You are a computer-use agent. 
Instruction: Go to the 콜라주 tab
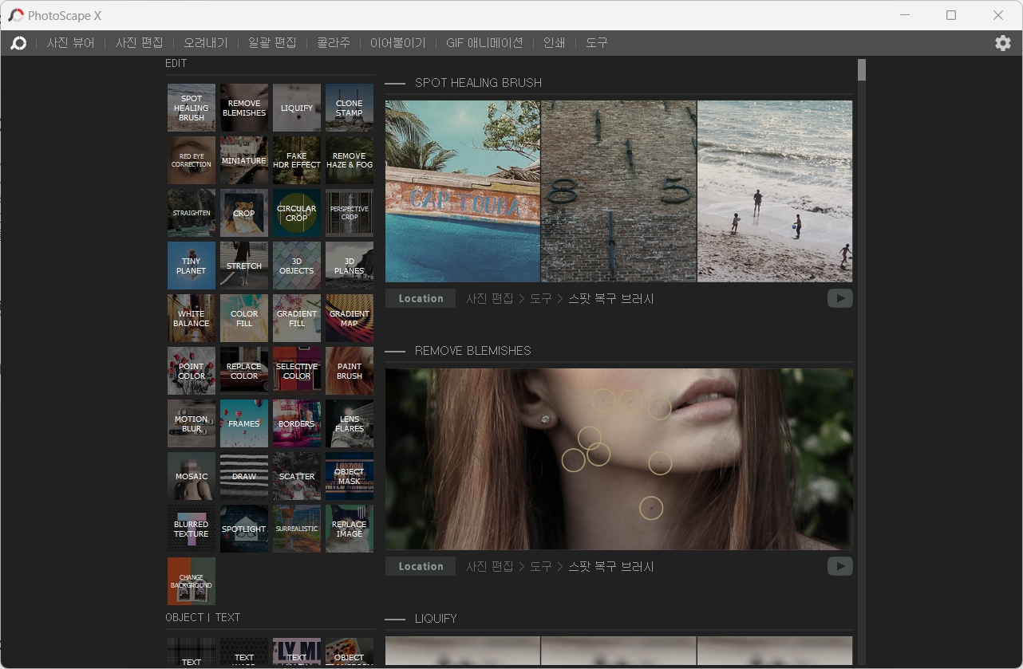[x=333, y=43]
